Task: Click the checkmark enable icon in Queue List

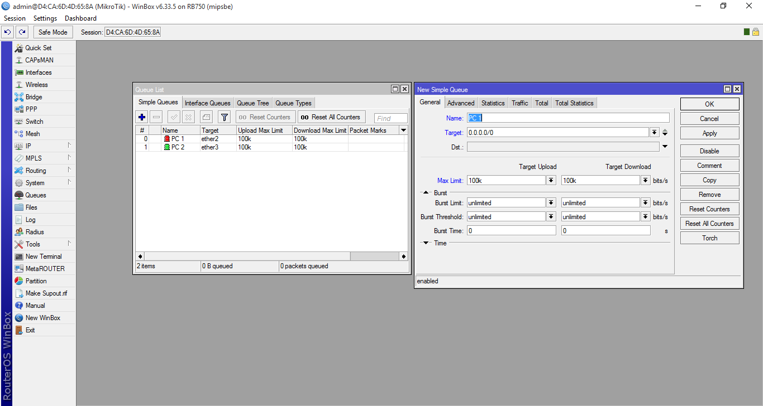Action: tap(174, 117)
